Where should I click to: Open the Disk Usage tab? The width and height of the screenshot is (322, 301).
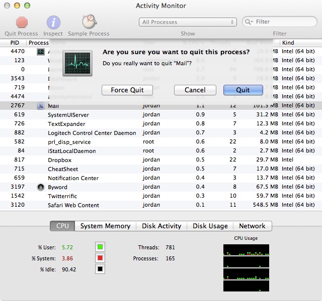point(210,226)
